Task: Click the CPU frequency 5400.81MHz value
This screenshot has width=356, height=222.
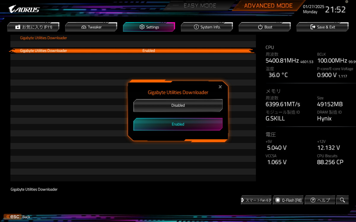Action: 282,61
